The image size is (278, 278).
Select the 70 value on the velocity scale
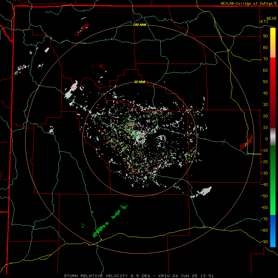(x=265, y=59)
